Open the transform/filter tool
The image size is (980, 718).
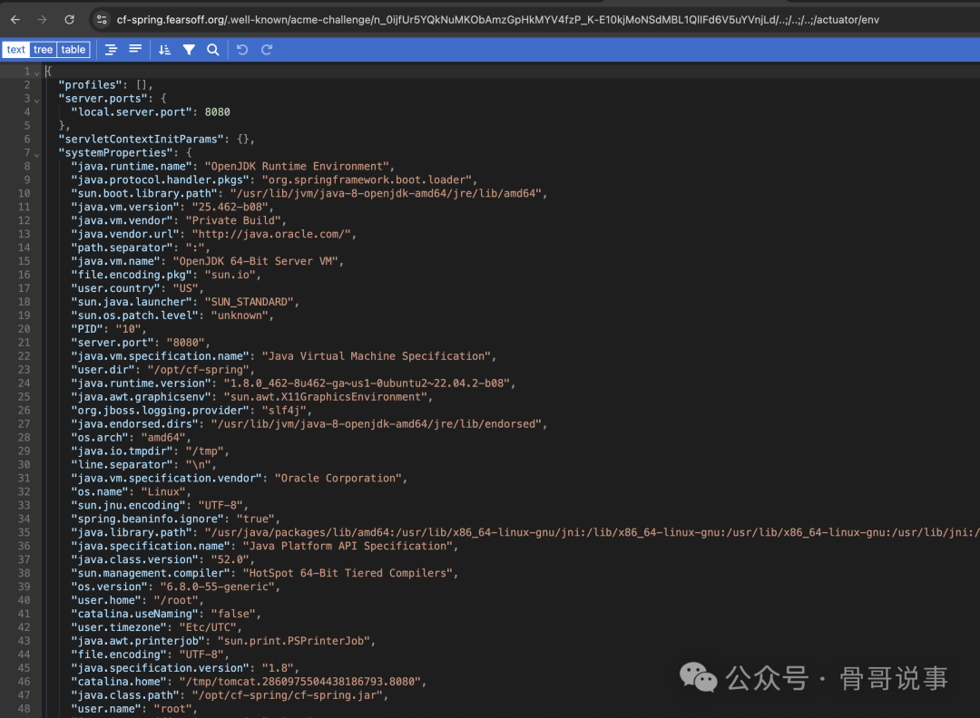point(190,50)
